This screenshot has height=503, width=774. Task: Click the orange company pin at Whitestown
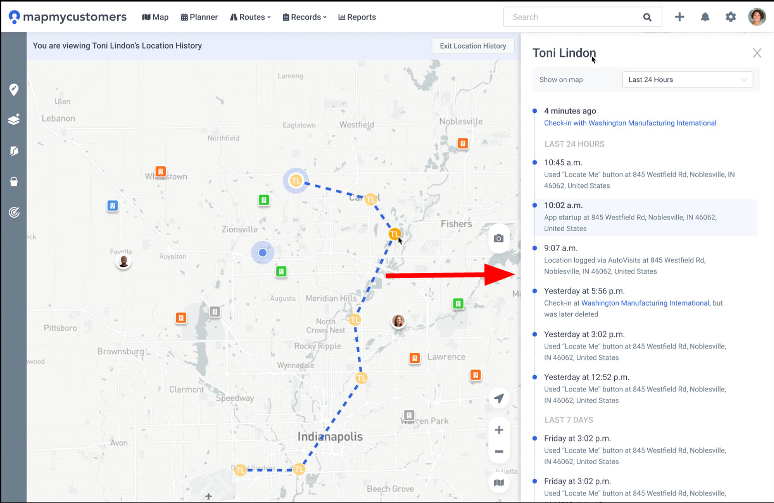[161, 171]
